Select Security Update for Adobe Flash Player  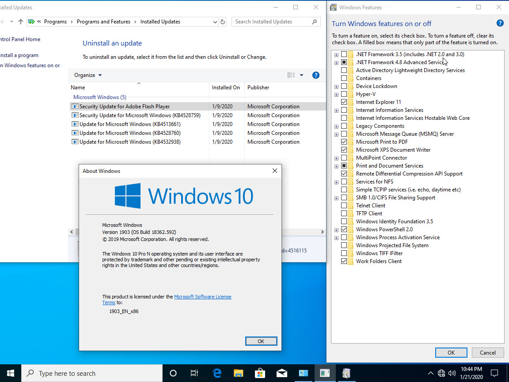tap(197, 107)
